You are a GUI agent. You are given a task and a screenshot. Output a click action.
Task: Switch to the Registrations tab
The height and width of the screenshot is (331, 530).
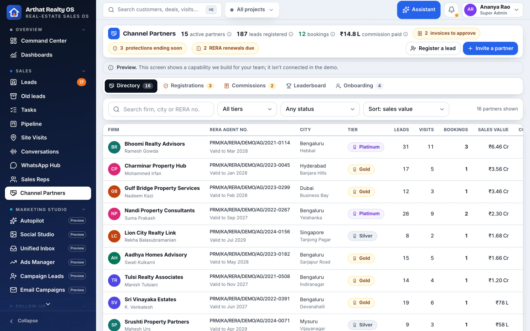point(188,86)
